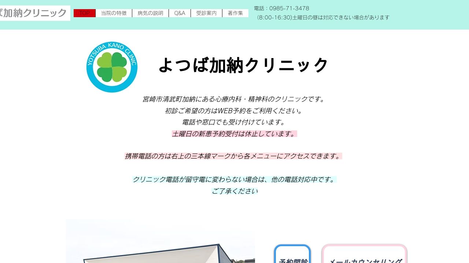Open the 病気の説明 menu item
469x263 pixels.
[150, 13]
